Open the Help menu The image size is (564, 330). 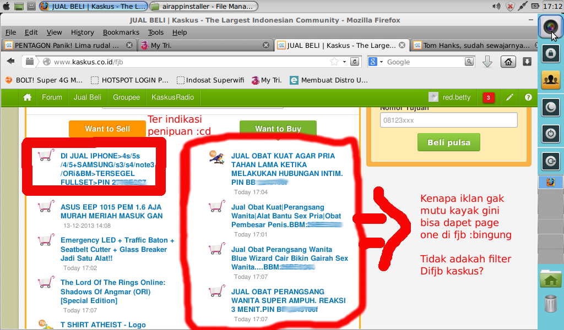point(180,32)
